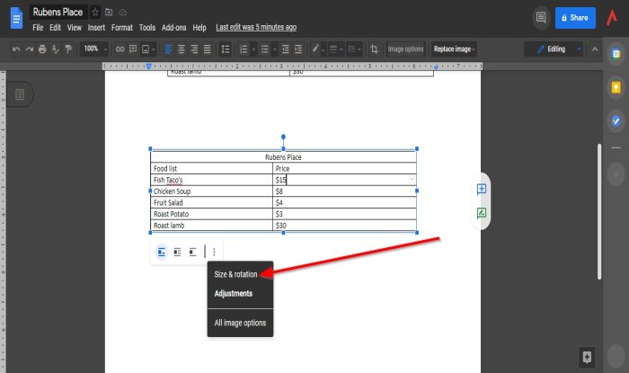Click the undo arrow icon
This screenshot has height=373, width=629.
click(16, 49)
